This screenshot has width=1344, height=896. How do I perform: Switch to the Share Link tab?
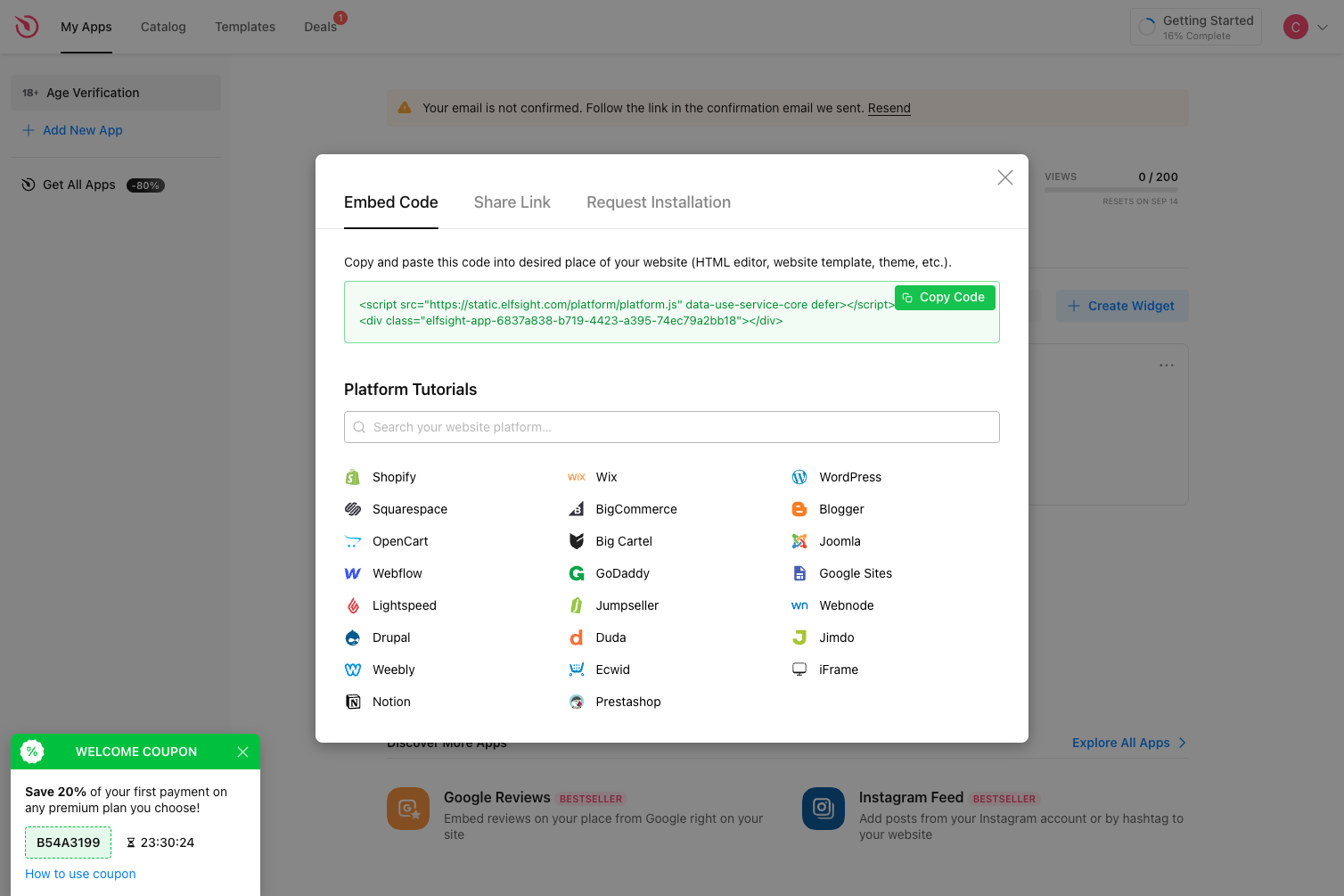click(x=512, y=202)
